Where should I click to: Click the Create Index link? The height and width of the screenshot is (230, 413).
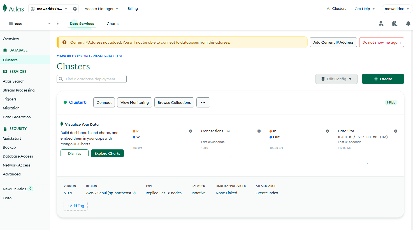(267, 193)
